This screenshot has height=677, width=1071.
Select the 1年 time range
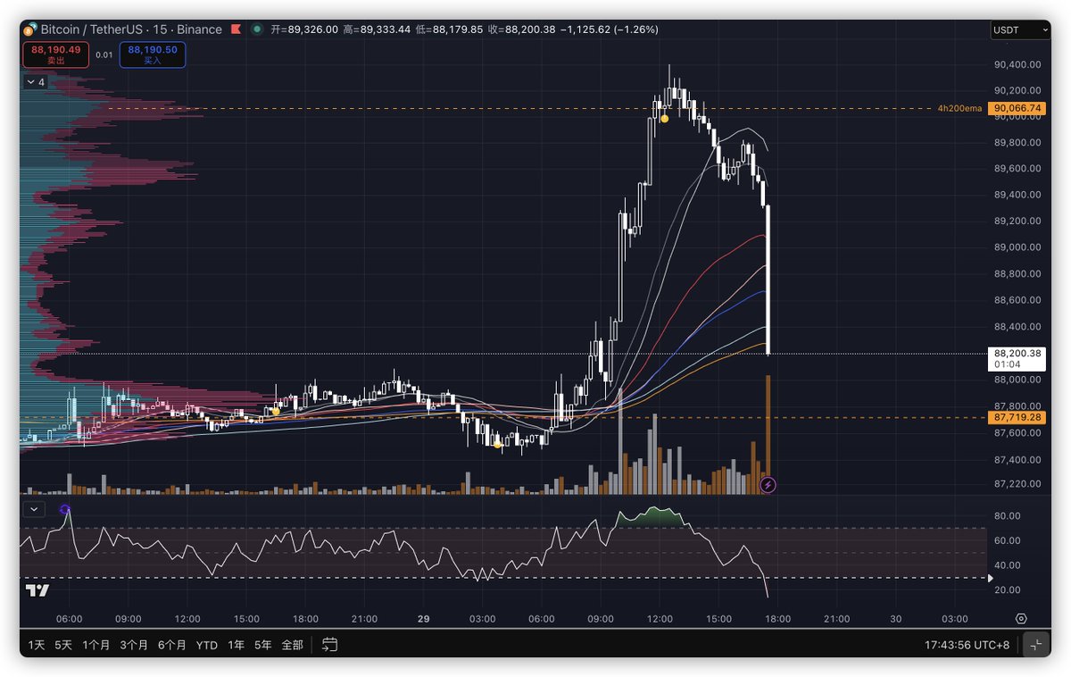(x=236, y=644)
